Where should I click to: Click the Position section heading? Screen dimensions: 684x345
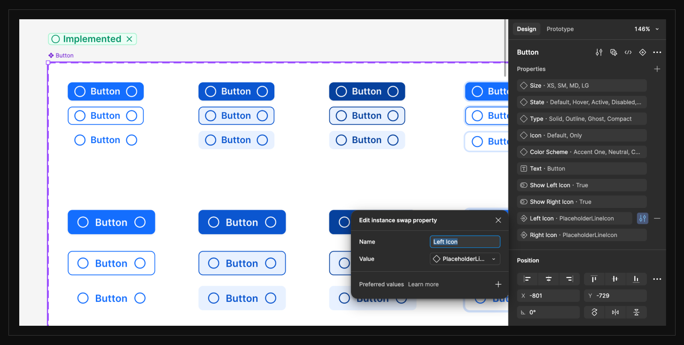528,261
